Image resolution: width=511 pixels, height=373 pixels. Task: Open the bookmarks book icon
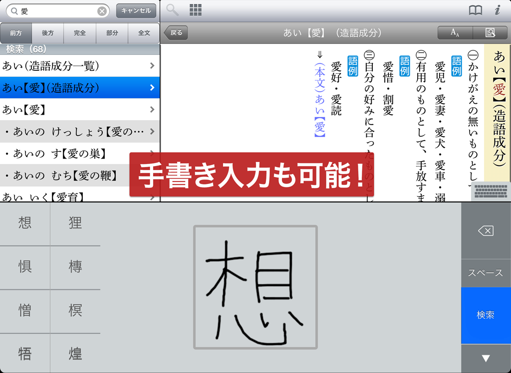(476, 10)
